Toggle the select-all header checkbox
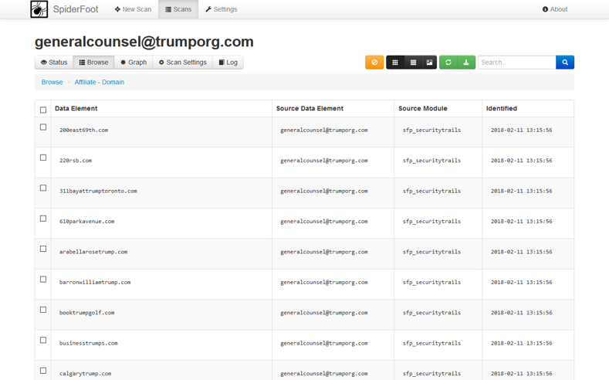Image resolution: width=609 pixels, height=380 pixels. click(43, 110)
